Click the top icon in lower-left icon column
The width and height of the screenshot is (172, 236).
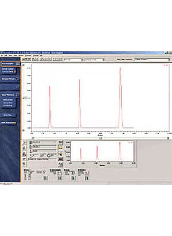(x=24, y=143)
